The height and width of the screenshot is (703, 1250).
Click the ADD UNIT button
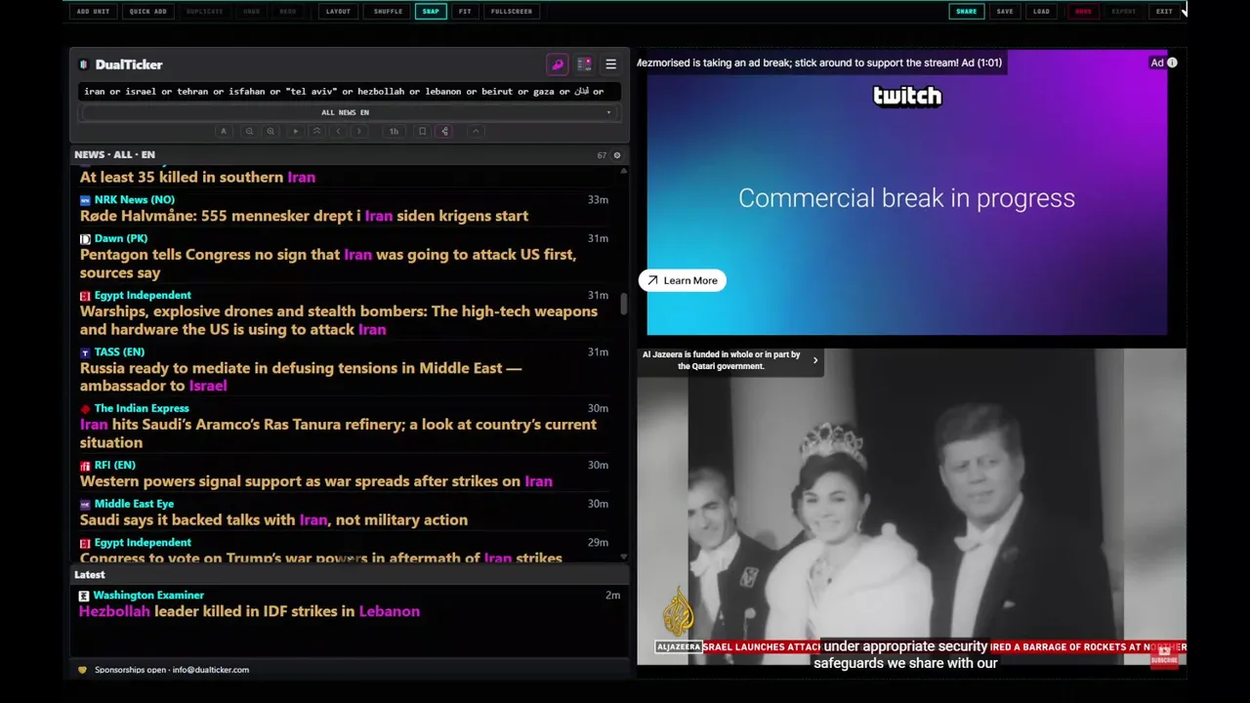coord(93,12)
